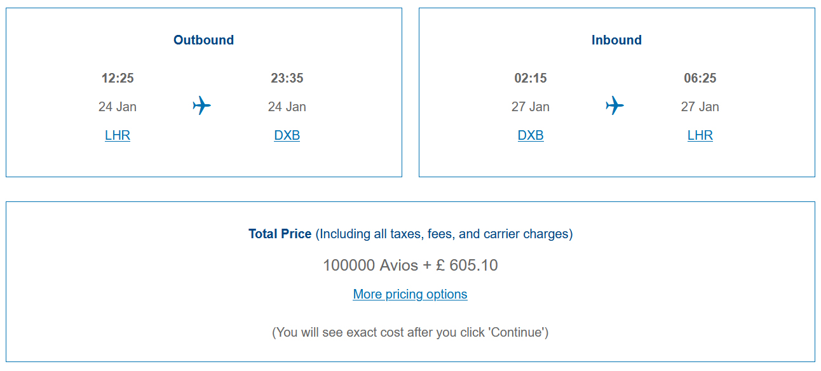
Task: Click the 23:35 outbound arrival time
Action: click(287, 78)
